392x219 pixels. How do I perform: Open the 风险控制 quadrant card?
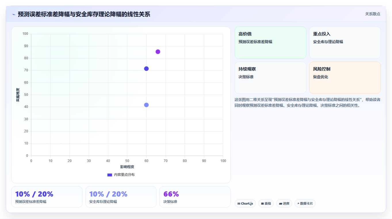(x=345, y=78)
